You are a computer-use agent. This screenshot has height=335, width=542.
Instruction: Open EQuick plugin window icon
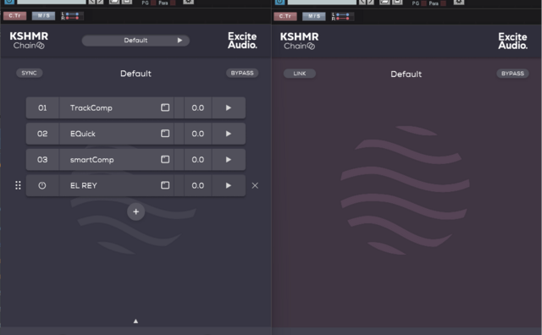(165, 134)
